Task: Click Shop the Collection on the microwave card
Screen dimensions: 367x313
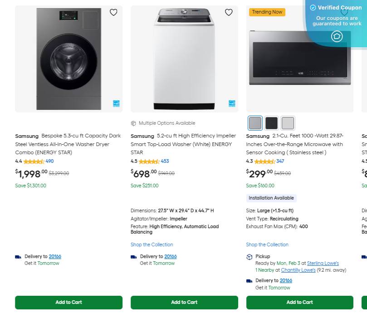Action: pos(267,245)
